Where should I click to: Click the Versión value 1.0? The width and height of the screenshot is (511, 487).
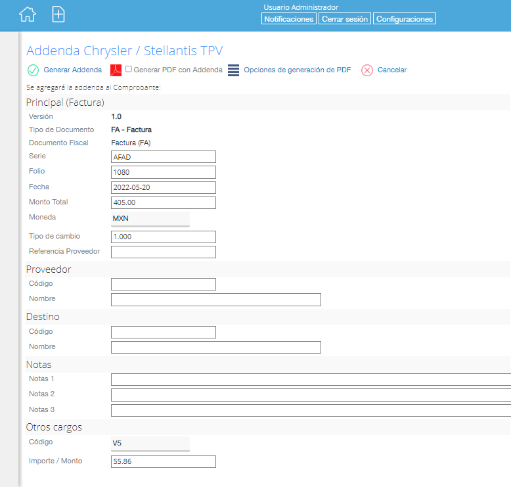click(116, 116)
